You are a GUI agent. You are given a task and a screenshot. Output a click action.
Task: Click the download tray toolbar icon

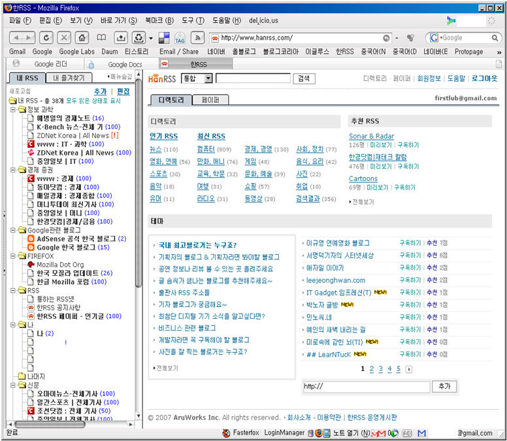click(121, 38)
